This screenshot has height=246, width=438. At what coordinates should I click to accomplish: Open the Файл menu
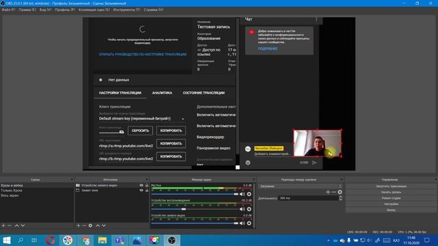click(8, 10)
